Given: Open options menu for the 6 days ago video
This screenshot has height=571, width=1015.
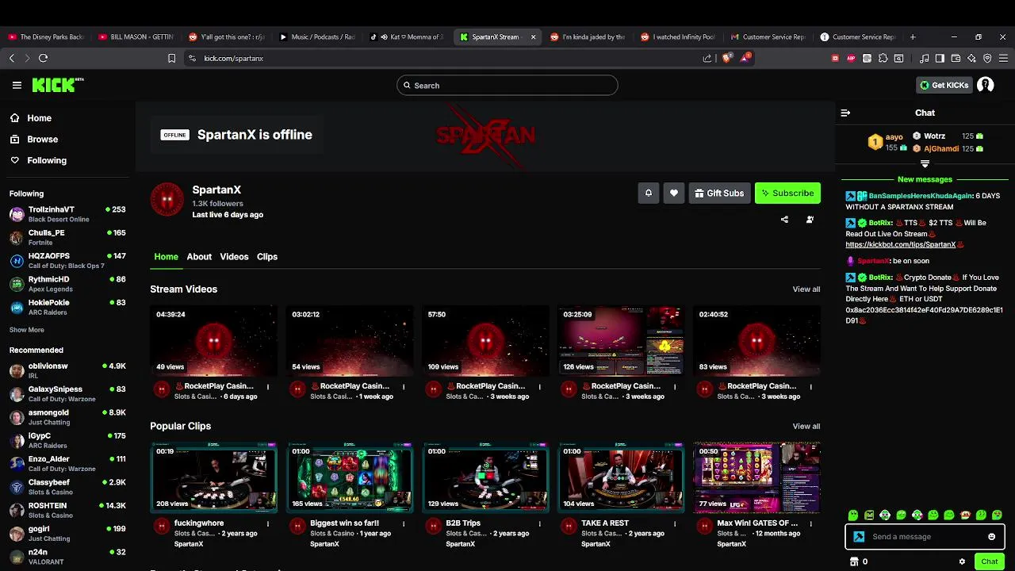Looking at the screenshot, I should pyautogui.click(x=268, y=387).
